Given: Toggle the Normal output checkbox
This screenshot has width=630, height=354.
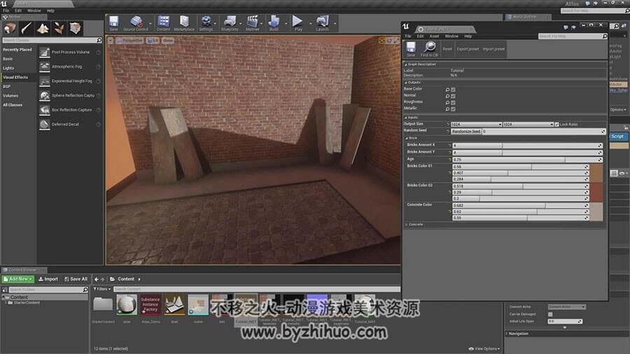Looking at the screenshot, I should [x=453, y=96].
